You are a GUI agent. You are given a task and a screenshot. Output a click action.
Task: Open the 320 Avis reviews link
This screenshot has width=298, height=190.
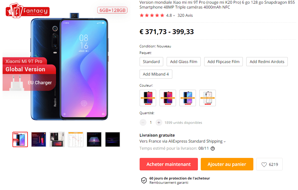point(185,15)
